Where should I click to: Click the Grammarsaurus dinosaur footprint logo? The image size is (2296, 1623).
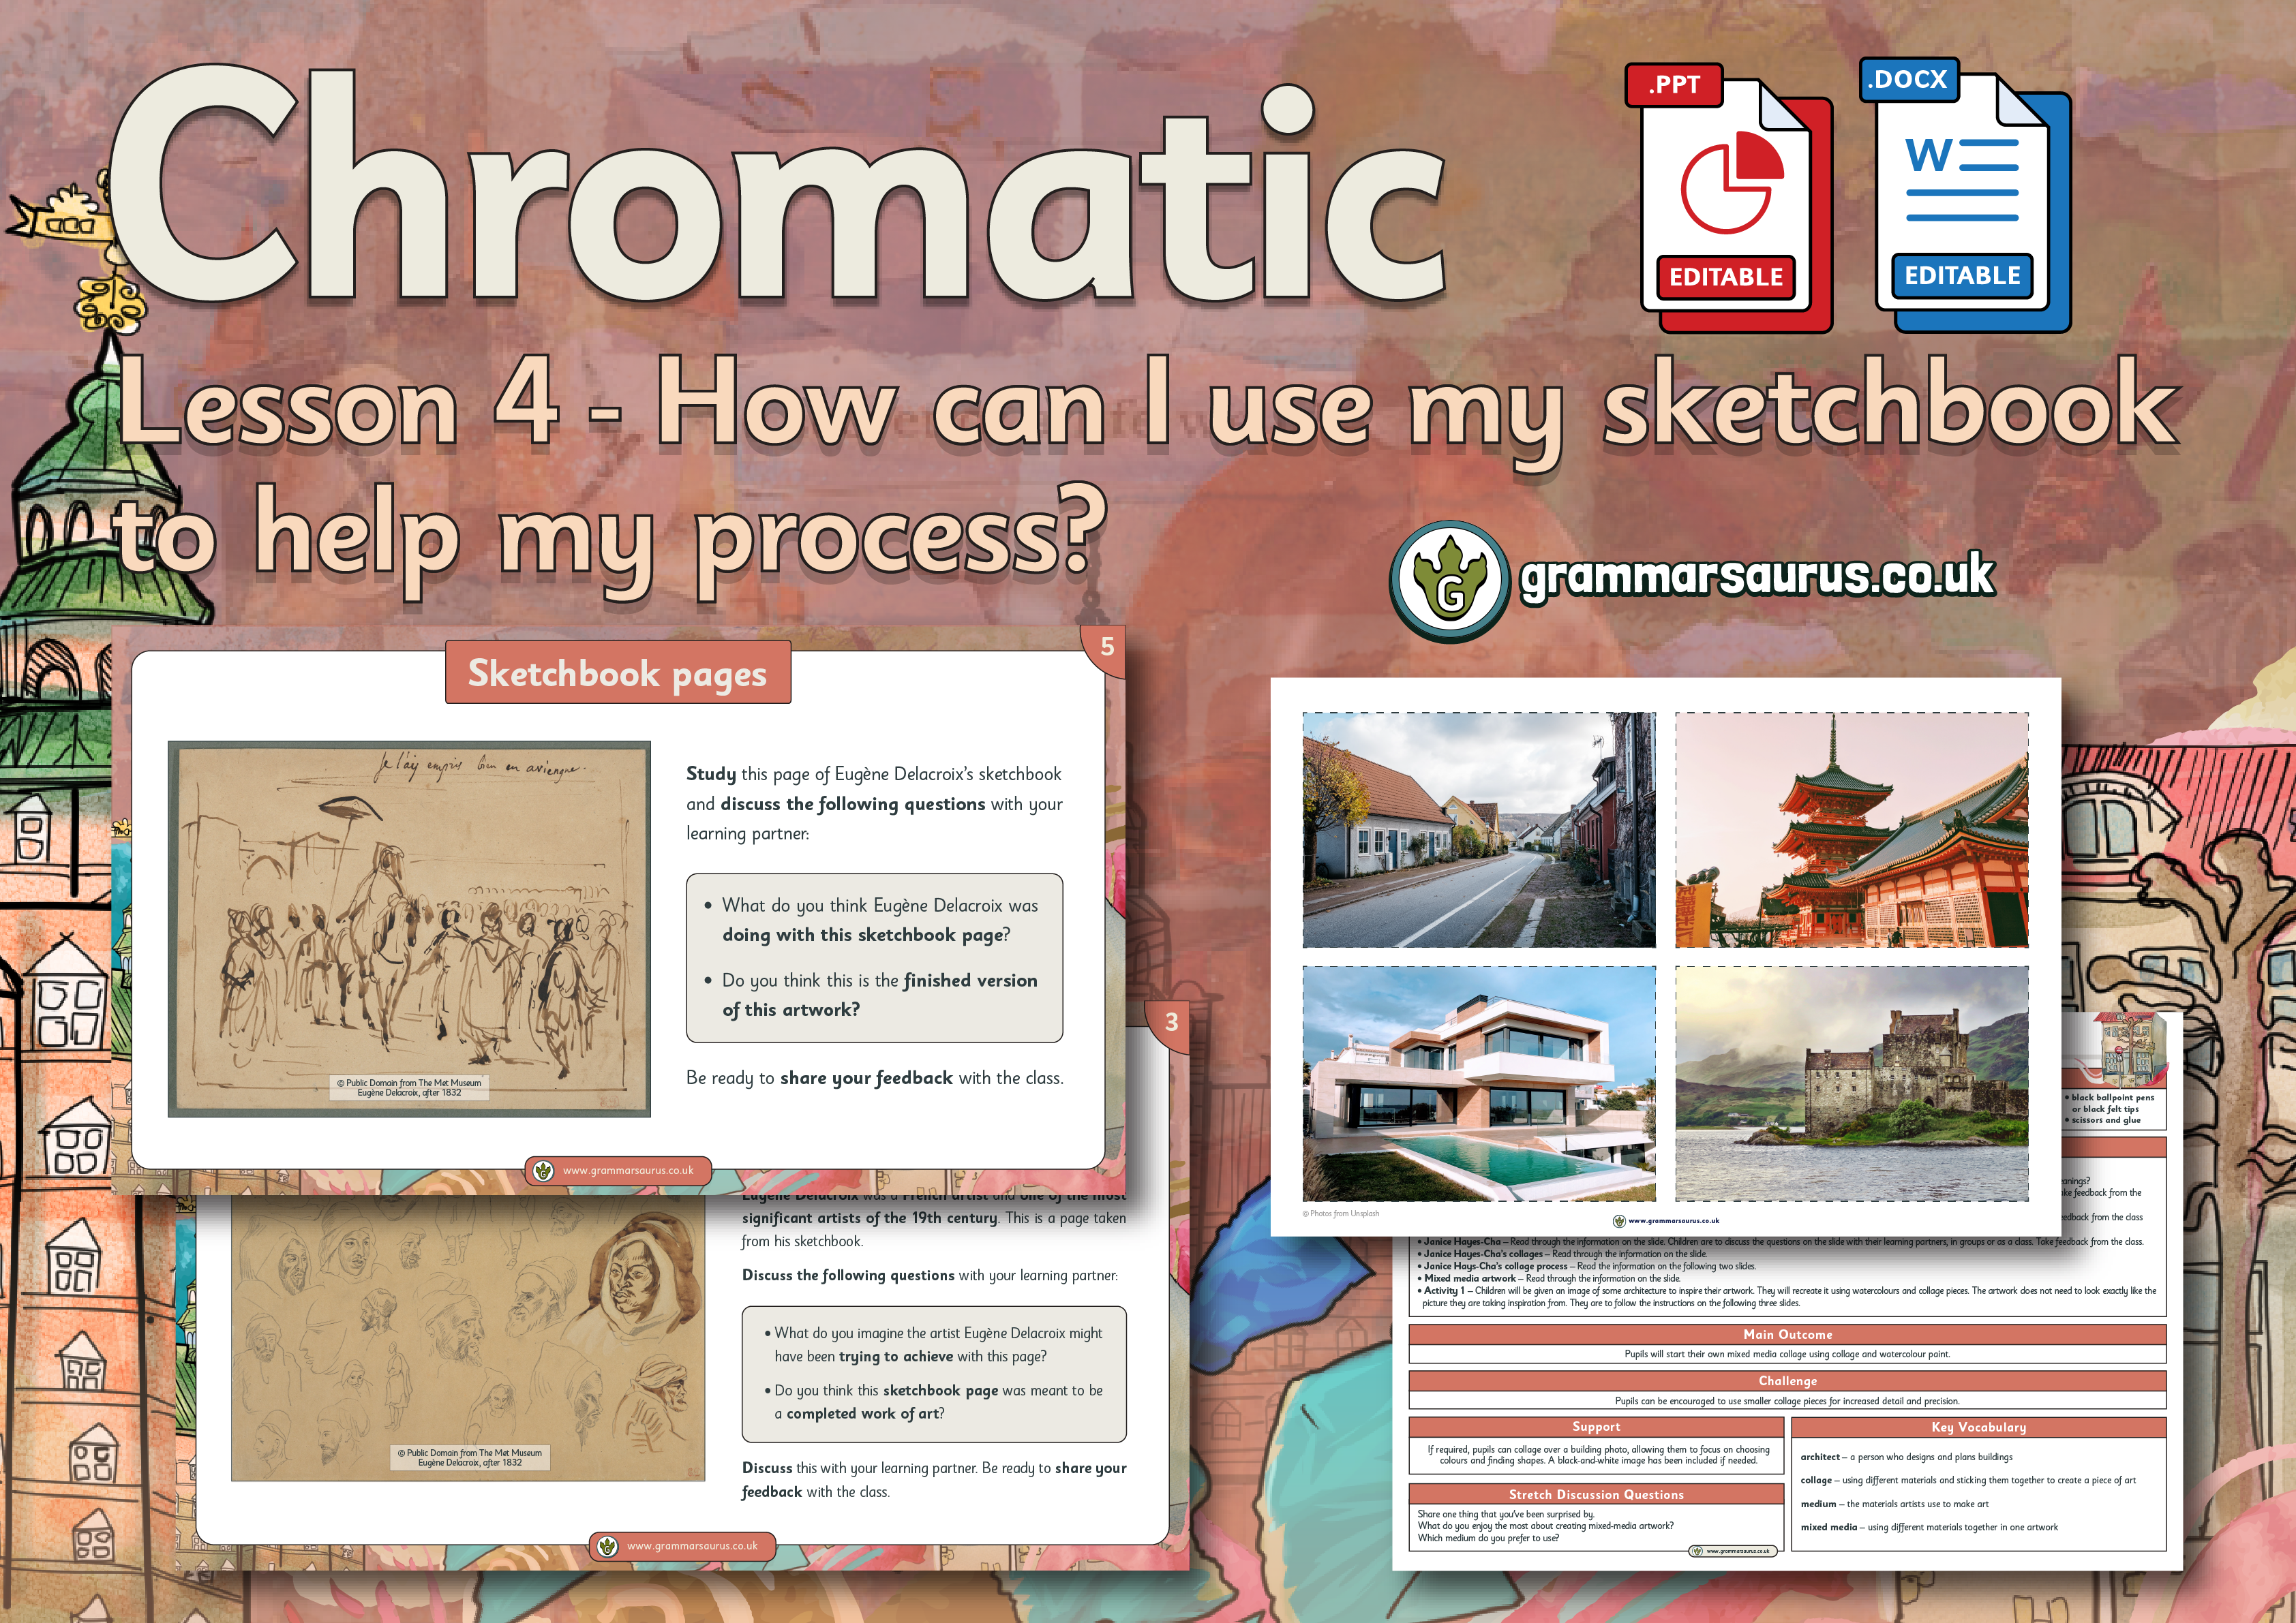point(1449,581)
